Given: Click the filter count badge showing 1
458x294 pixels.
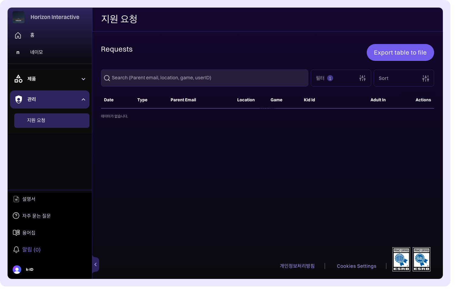Looking at the screenshot, I should pyautogui.click(x=330, y=78).
